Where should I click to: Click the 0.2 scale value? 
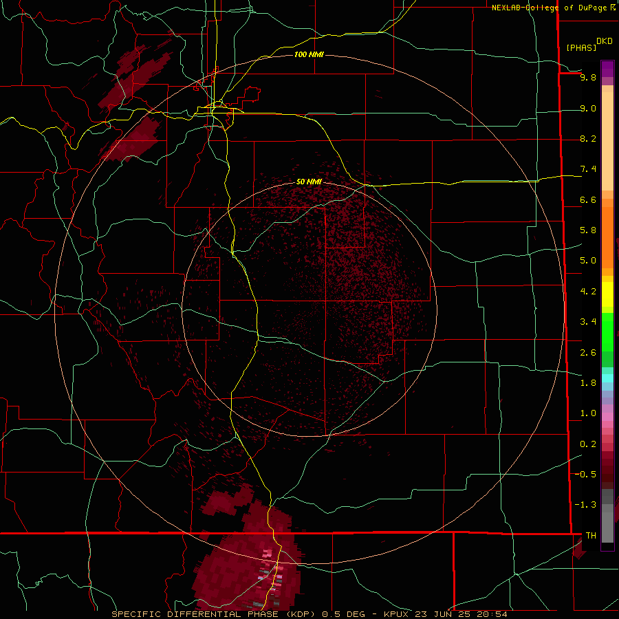[588, 444]
